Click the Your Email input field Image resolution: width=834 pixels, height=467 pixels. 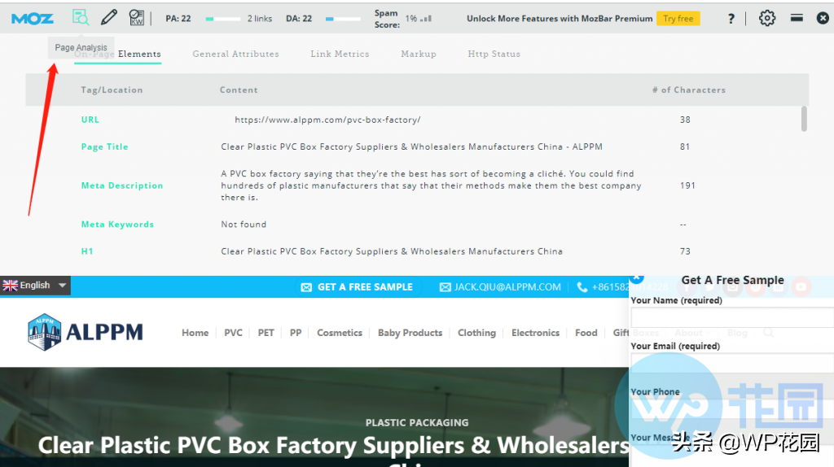pyautogui.click(x=732, y=364)
